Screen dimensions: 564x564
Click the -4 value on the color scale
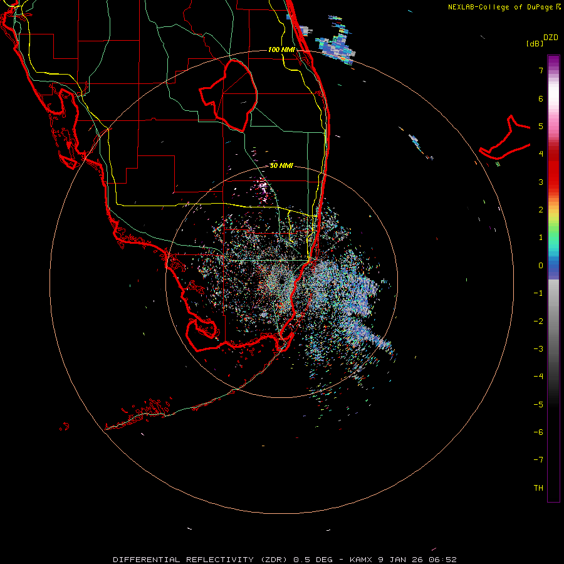pos(538,376)
